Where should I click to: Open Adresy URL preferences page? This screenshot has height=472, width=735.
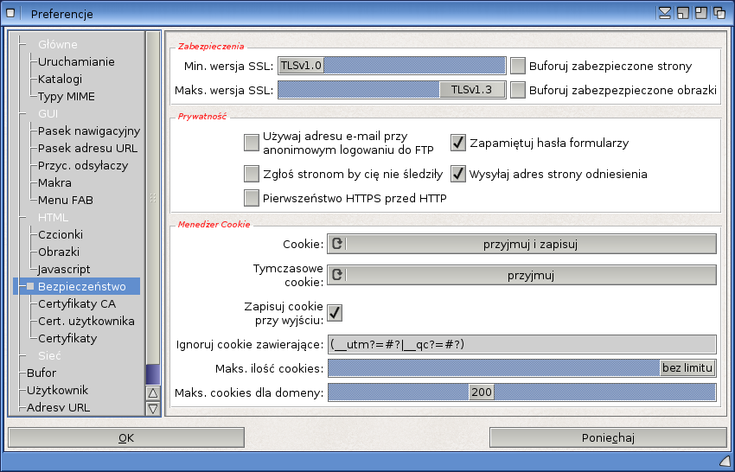[x=58, y=408]
